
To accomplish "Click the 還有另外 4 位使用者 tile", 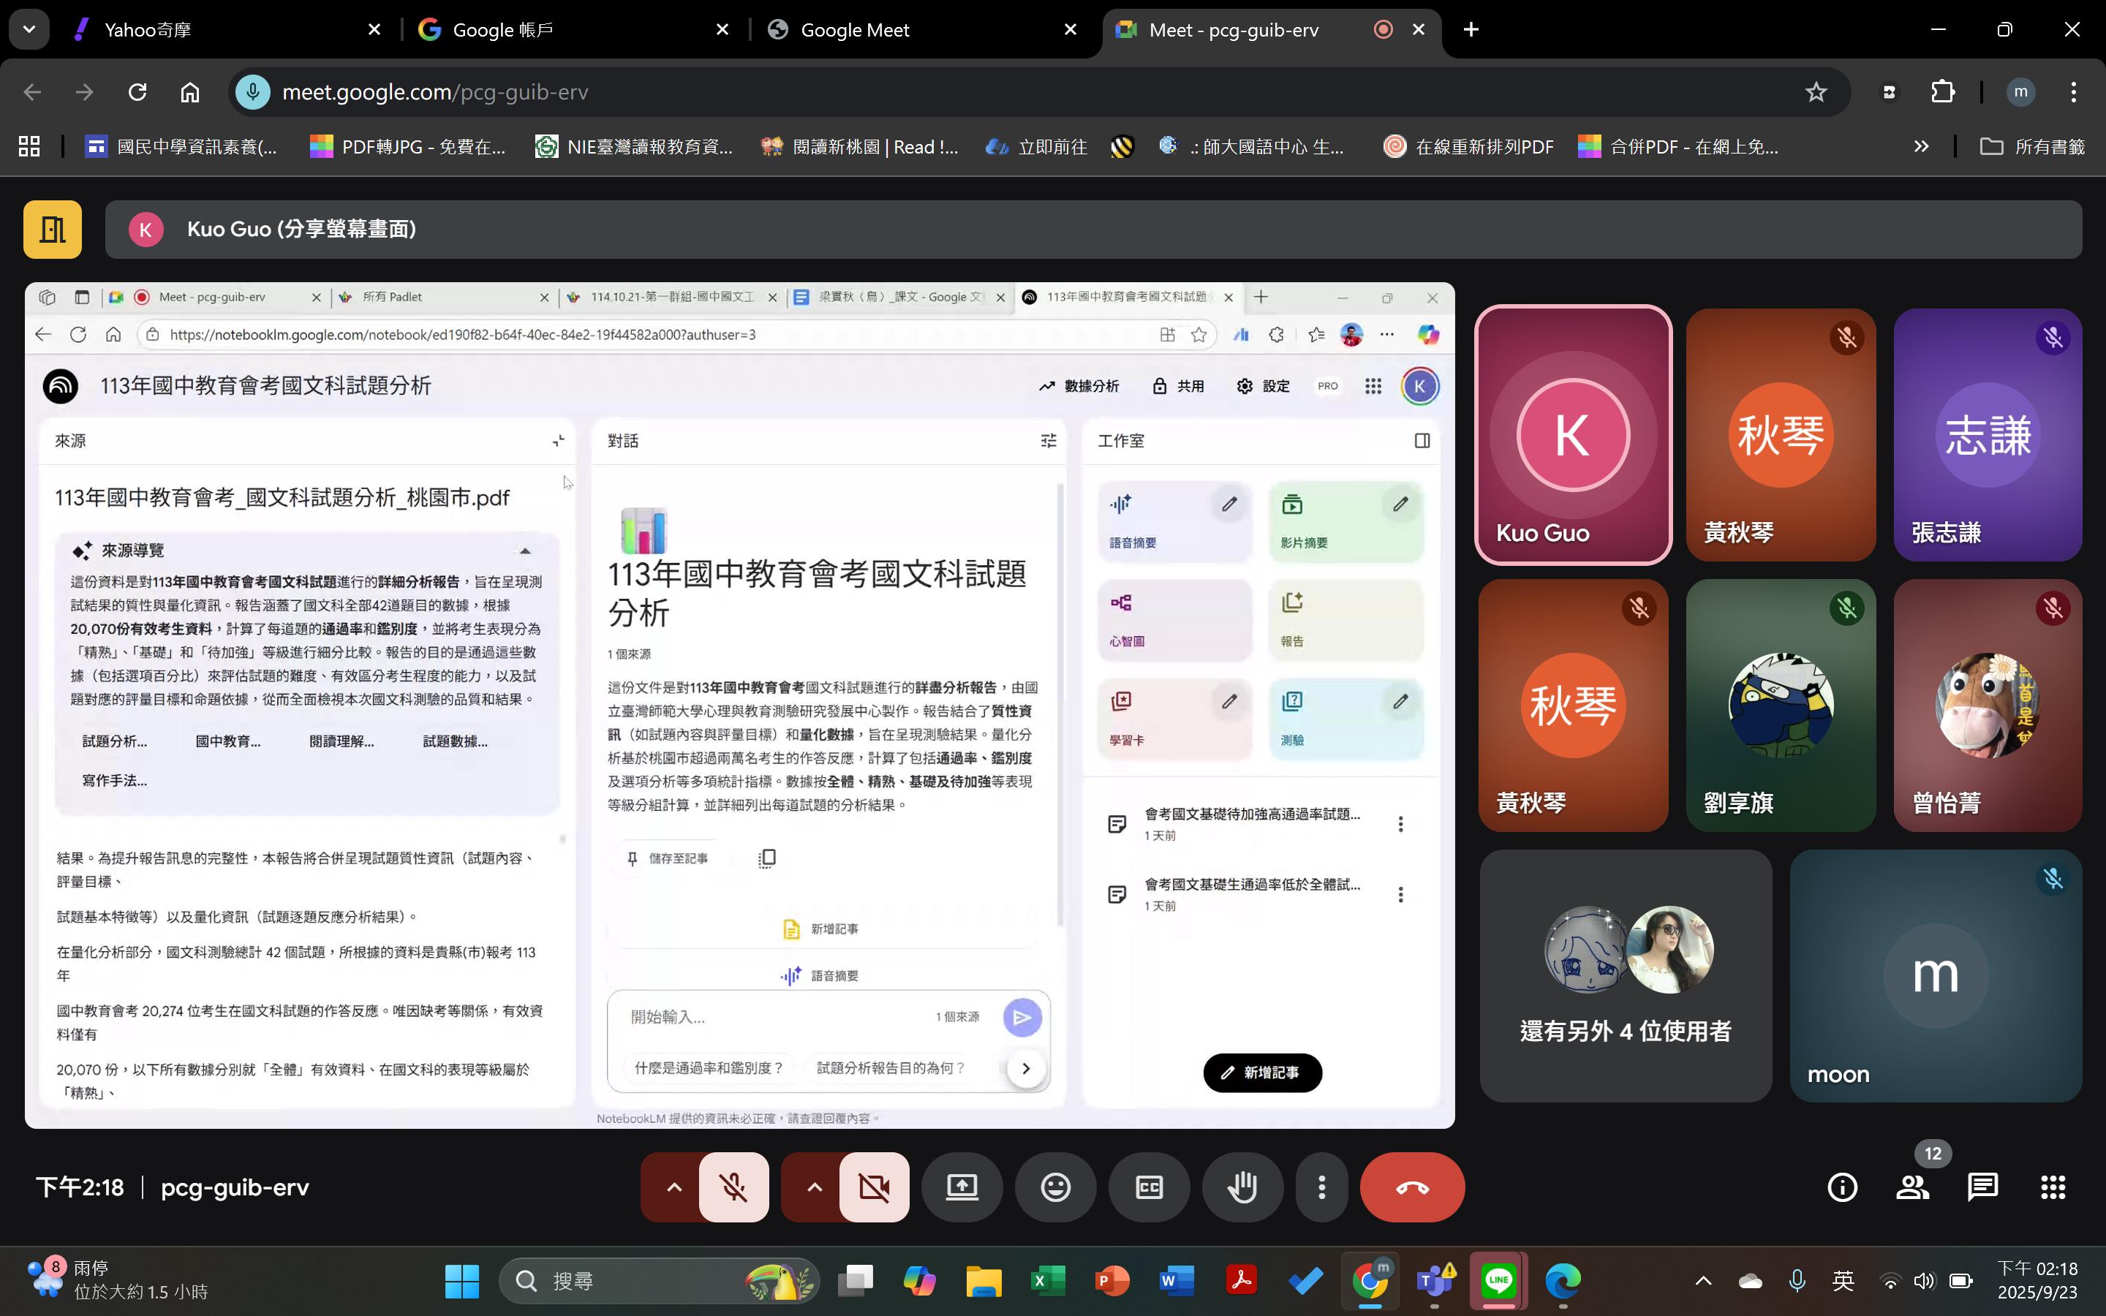I will point(1625,976).
